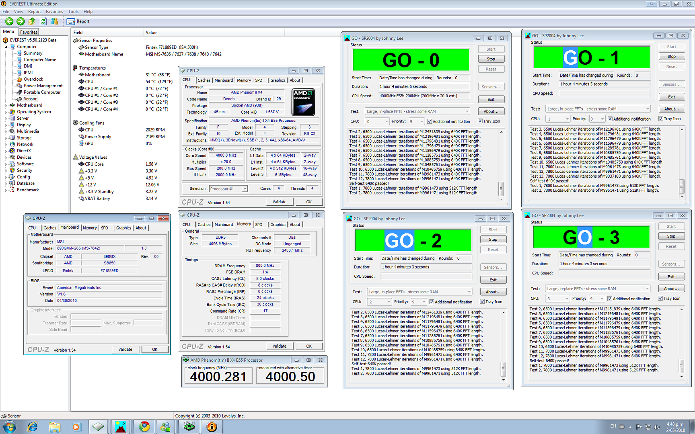Open the SPD tab in the CPU-Z Memory window
Viewport: 695px width, 434px height.
pos(259,225)
